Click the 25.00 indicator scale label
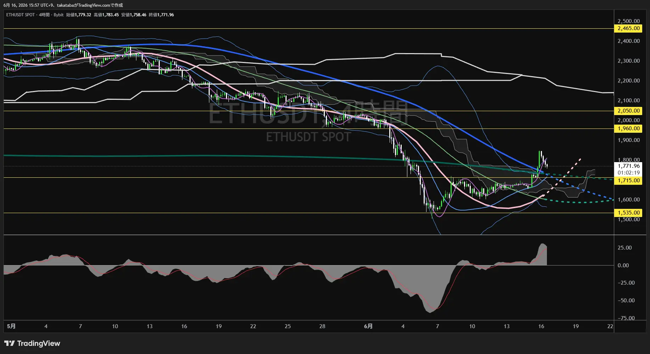The height and width of the screenshot is (354, 650). [624, 248]
